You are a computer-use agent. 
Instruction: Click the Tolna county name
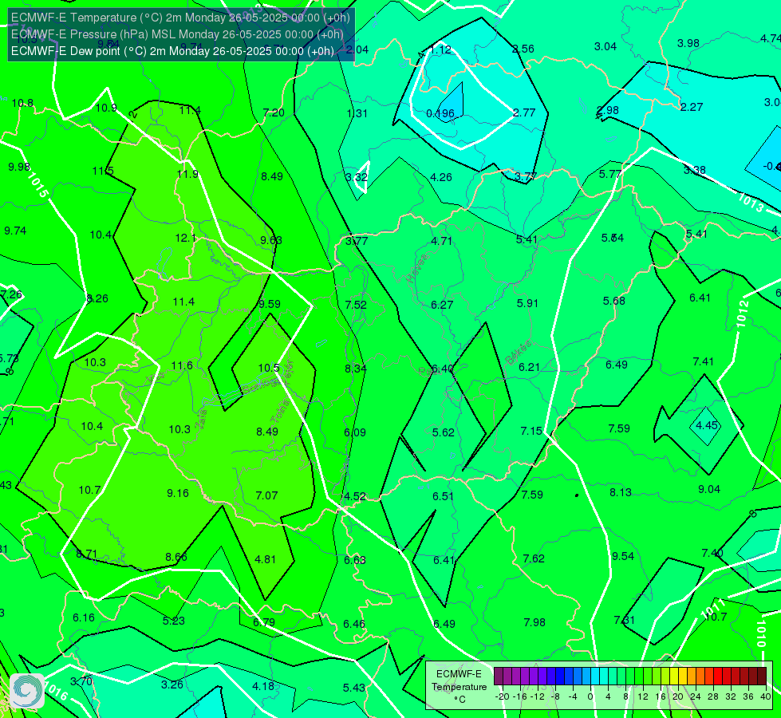point(279,412)
